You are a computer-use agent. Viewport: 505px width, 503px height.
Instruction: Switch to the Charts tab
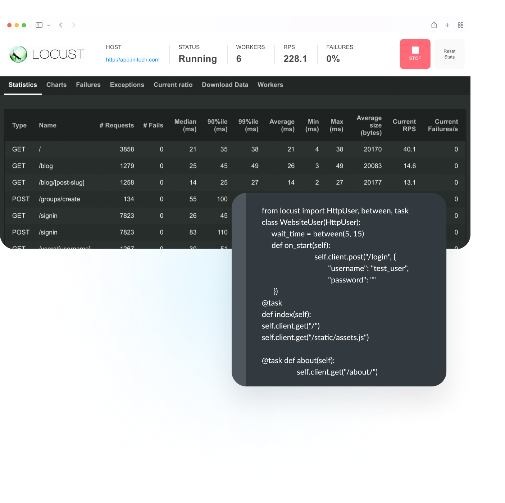point(56,85)
